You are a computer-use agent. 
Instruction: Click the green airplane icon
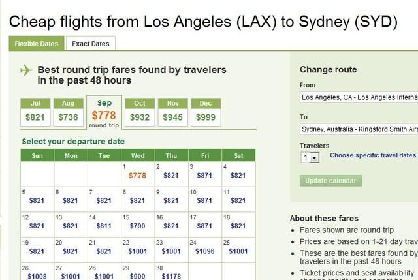point(27,70)
